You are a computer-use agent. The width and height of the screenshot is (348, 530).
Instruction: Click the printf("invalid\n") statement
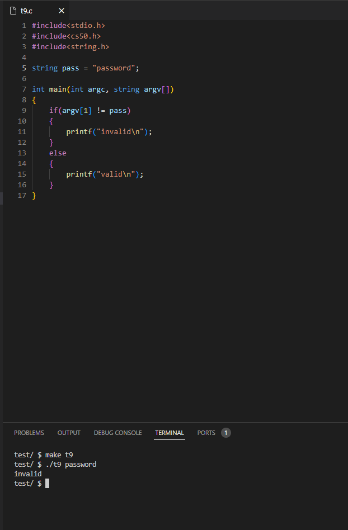tap(109, 132)
